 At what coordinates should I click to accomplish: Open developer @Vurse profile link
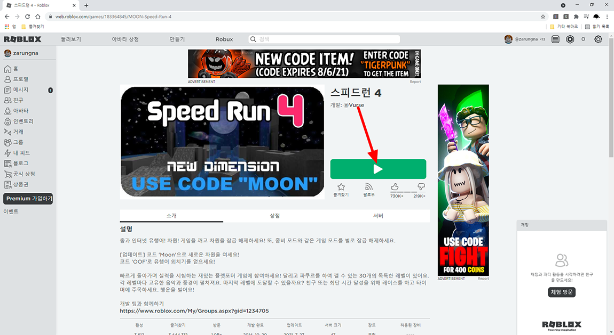point(353,105)
